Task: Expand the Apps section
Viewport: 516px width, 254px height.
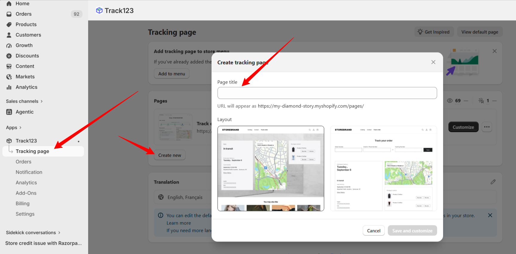Action: 14,127
